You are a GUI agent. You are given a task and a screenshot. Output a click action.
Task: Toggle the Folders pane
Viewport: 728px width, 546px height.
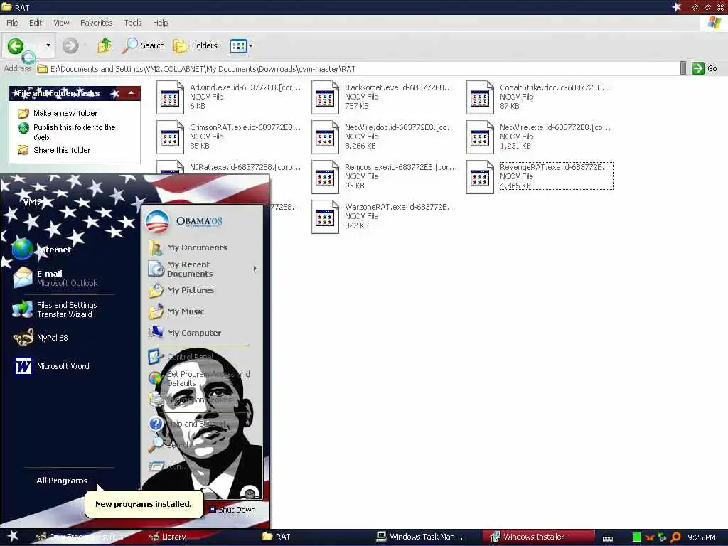196,45
